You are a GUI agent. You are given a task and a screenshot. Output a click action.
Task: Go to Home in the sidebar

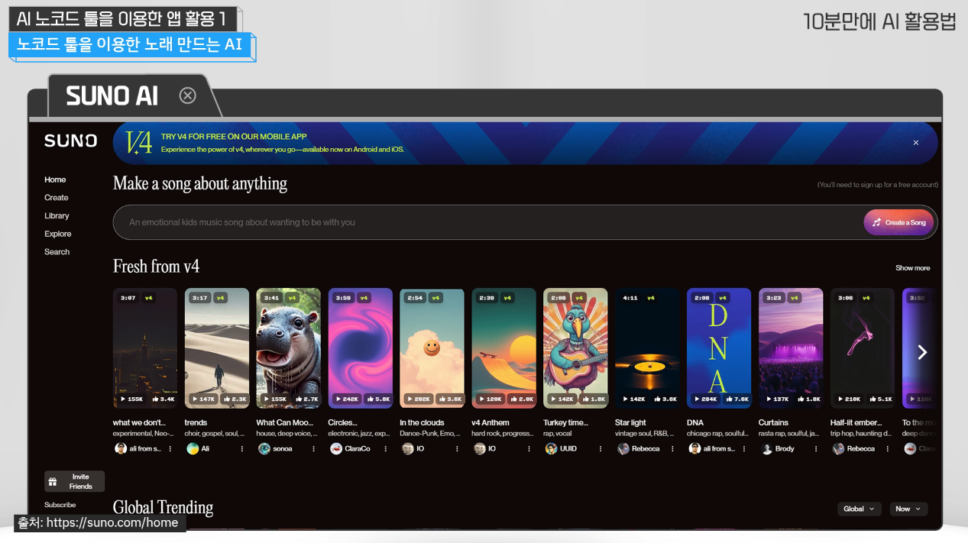[55, 179]
